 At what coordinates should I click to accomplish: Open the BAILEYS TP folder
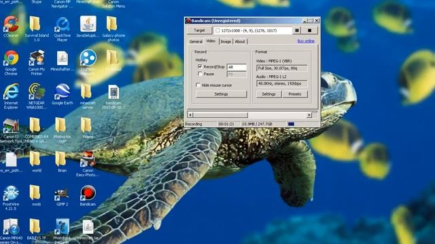coord(36,229)
